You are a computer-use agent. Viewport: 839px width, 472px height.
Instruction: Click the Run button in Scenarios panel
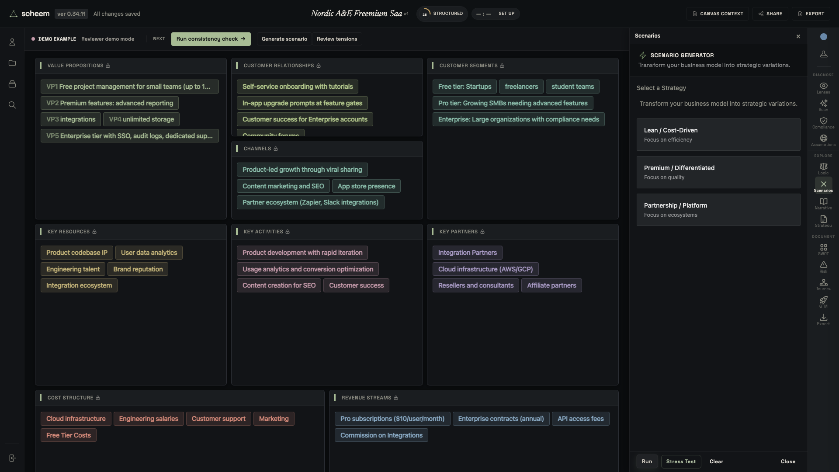pos(647,462)
